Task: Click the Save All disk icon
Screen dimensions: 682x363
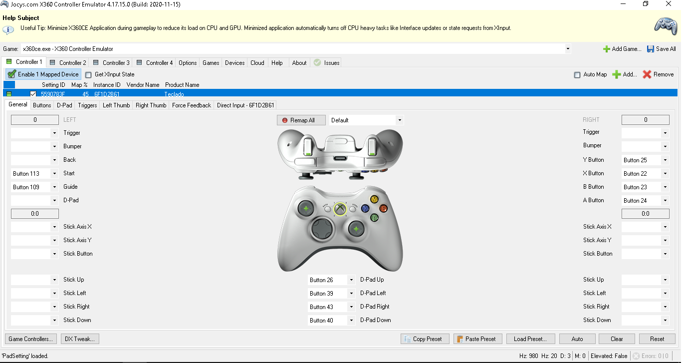Action: 651,49
